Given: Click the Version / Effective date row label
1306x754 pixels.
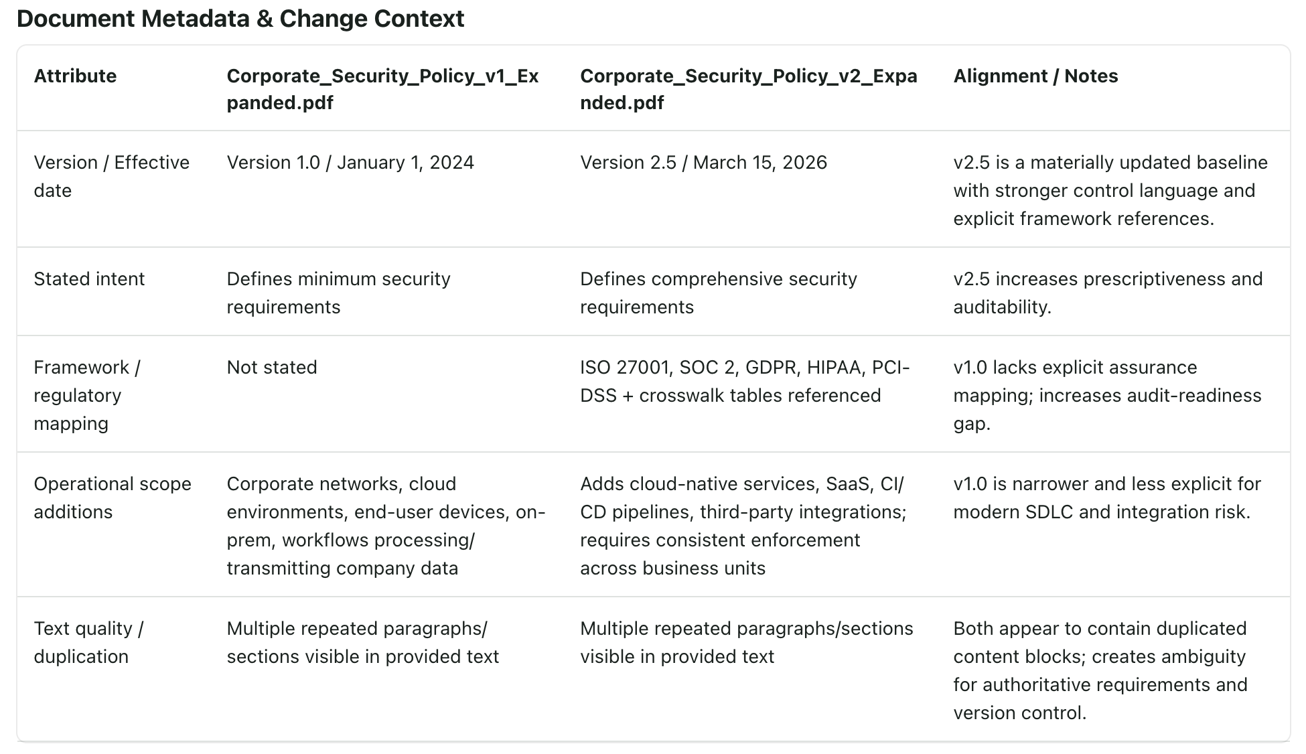Looking at the screenshot, I should point(111,176).
